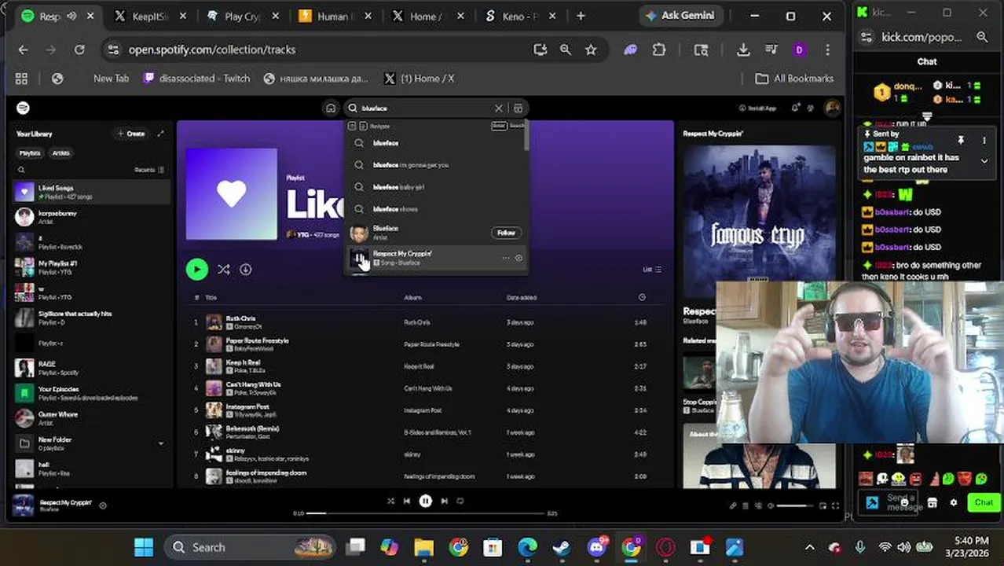The image size is (1004, 566).
Task: Open a new Chrome tab
Action: (581, 16)
